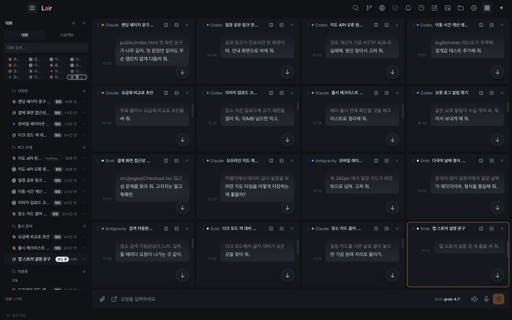This screenshot has height=320, width=512.
Task: Open the Grok grok-4.7 model selector
Action: click(447, 299)
